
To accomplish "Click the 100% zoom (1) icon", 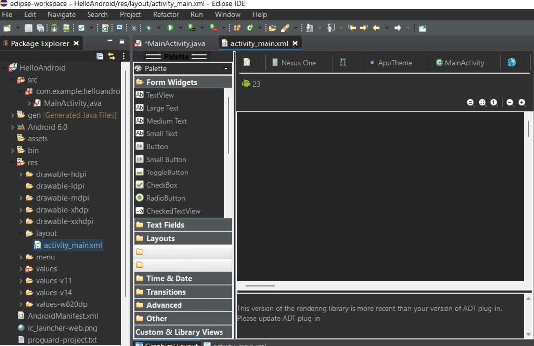I will pos(494,102).
